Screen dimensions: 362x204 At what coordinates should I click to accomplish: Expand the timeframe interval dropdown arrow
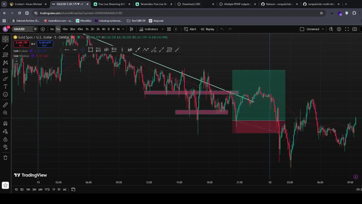[x=123, y=29]
